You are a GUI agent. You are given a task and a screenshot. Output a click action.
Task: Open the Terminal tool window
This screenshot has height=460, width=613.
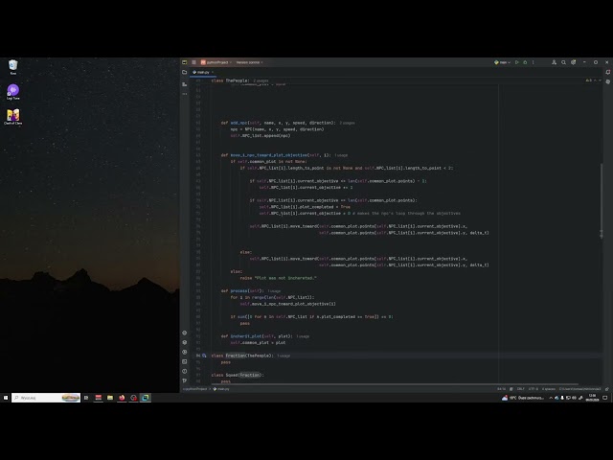(x=185, y=361)
